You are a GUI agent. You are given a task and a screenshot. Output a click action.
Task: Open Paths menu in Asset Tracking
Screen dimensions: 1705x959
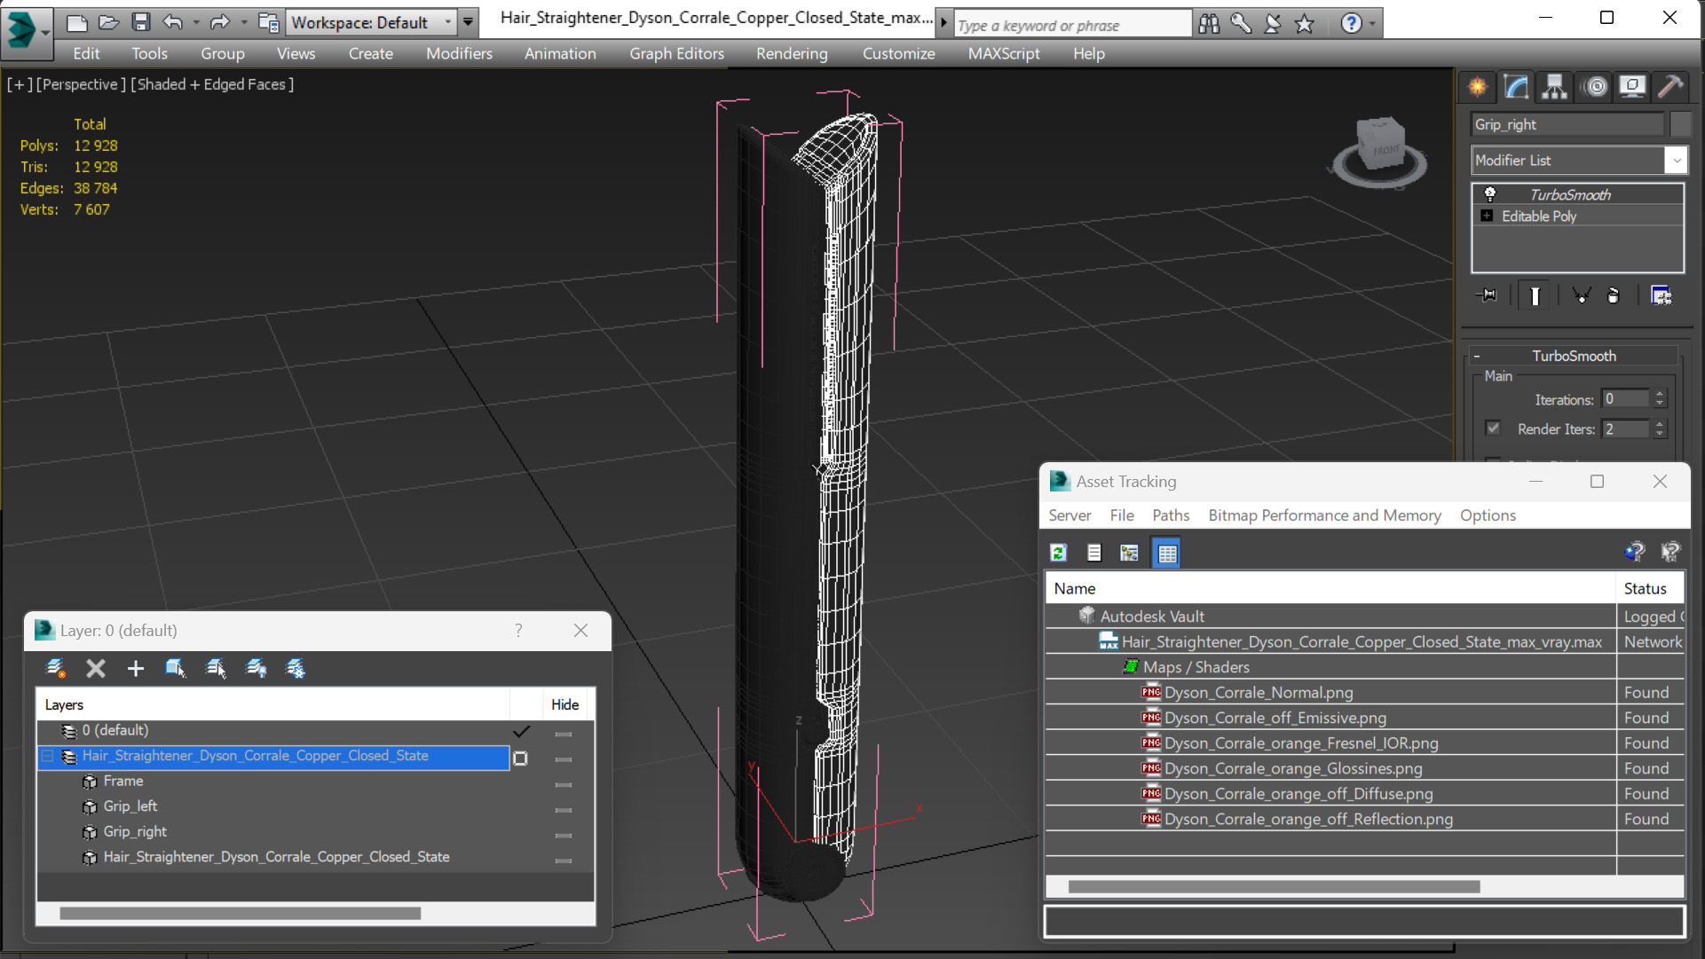pyautogui.click(x=1171, y=515)
